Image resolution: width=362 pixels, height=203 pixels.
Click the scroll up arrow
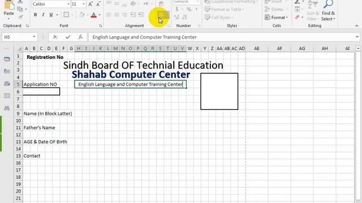point(358,48)
